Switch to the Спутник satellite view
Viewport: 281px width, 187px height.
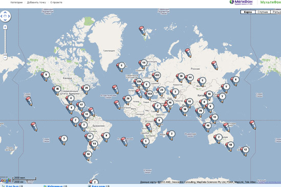(263, 12)
